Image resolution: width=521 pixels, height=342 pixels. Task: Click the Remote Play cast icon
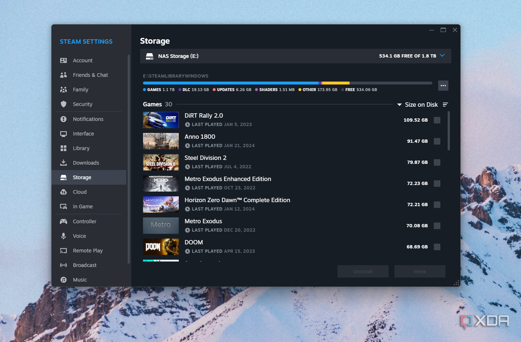[x=63, y=251]
